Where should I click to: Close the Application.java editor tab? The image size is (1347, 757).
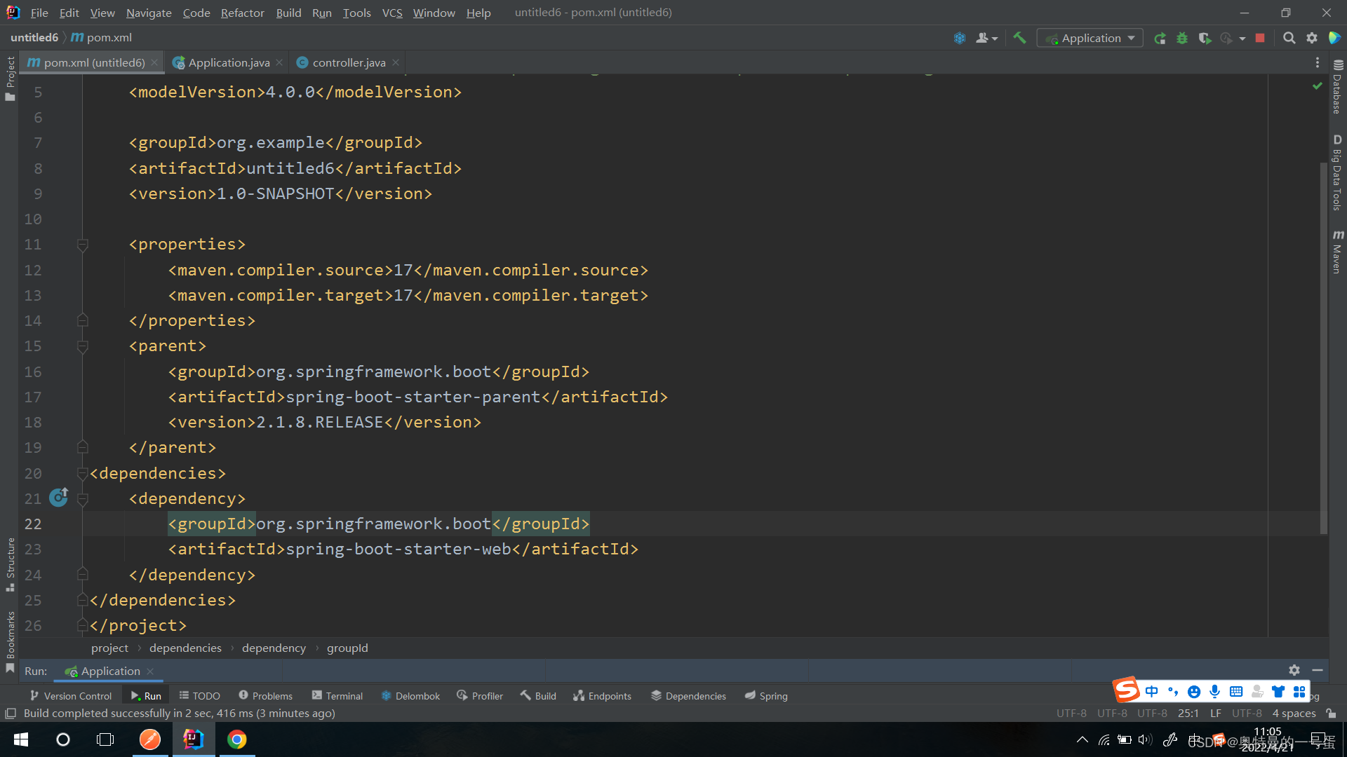pyautogui.click(x=279, y=62)
